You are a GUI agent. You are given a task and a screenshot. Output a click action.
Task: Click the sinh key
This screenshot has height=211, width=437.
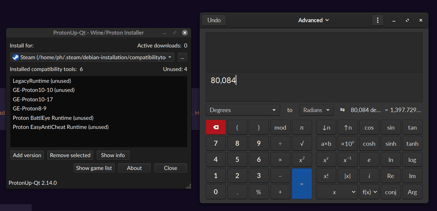[x=391, y=143]
